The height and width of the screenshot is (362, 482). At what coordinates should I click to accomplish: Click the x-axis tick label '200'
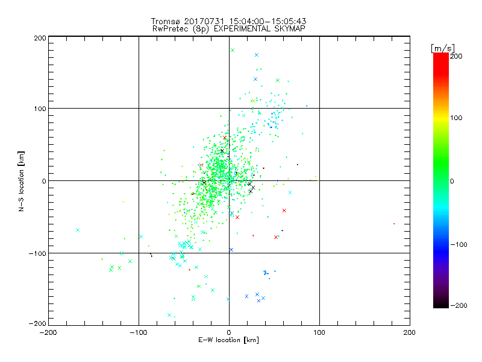pos(410,332)
